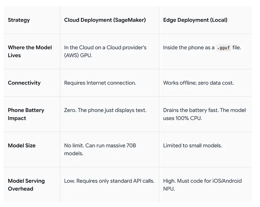
Task: Click the Strategy column header
Action: [19, 20]
